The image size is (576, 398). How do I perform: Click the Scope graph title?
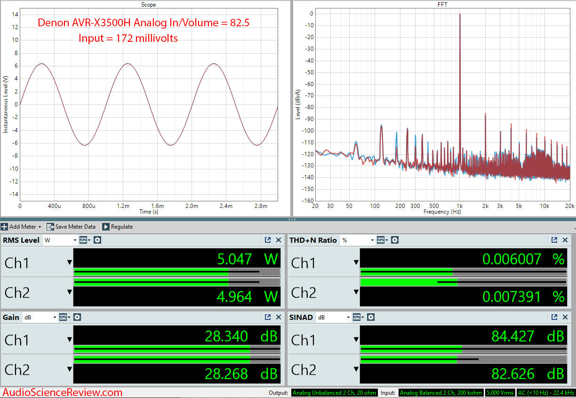(x=149, y=5)
